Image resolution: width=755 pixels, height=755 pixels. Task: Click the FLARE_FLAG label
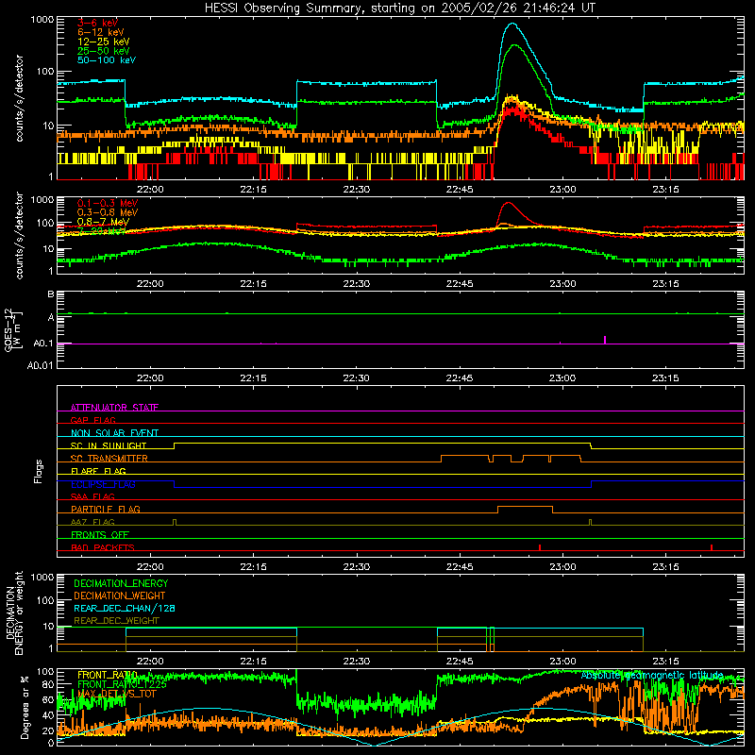pos(98,471)
